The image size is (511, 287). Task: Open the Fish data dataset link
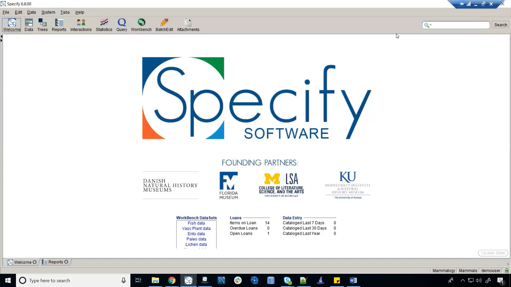click(196, 223)
